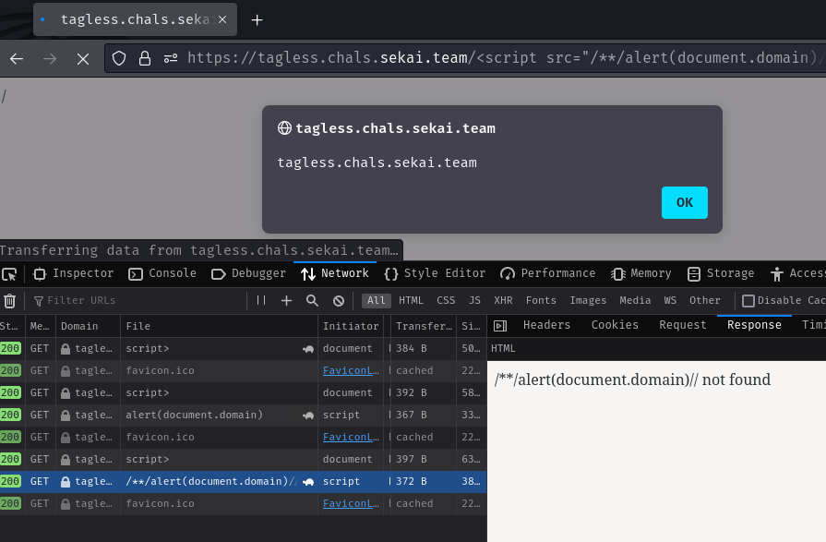
Task: Open the site permissions icon
Action: click(171, 58)
